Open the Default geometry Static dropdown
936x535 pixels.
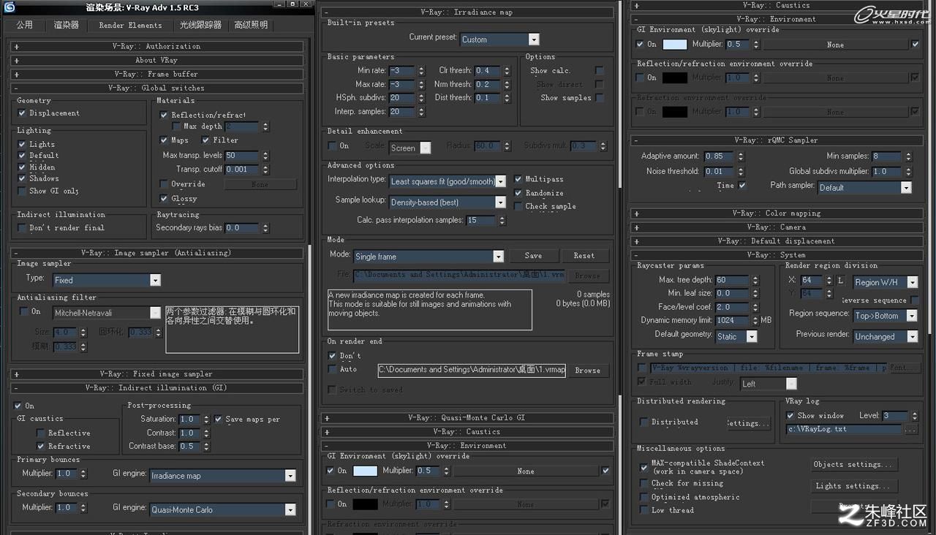(x=736, y=336)
